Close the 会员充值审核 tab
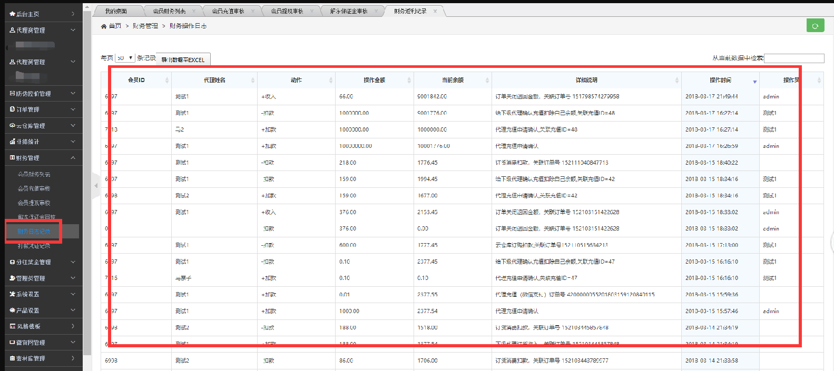Image resolution: width=834 pixels, height=371 pixels. point(253,11)
